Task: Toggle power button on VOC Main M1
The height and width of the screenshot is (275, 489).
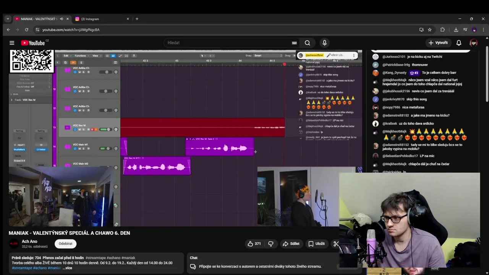Action: pyautogui.click(x=75, y=149)
